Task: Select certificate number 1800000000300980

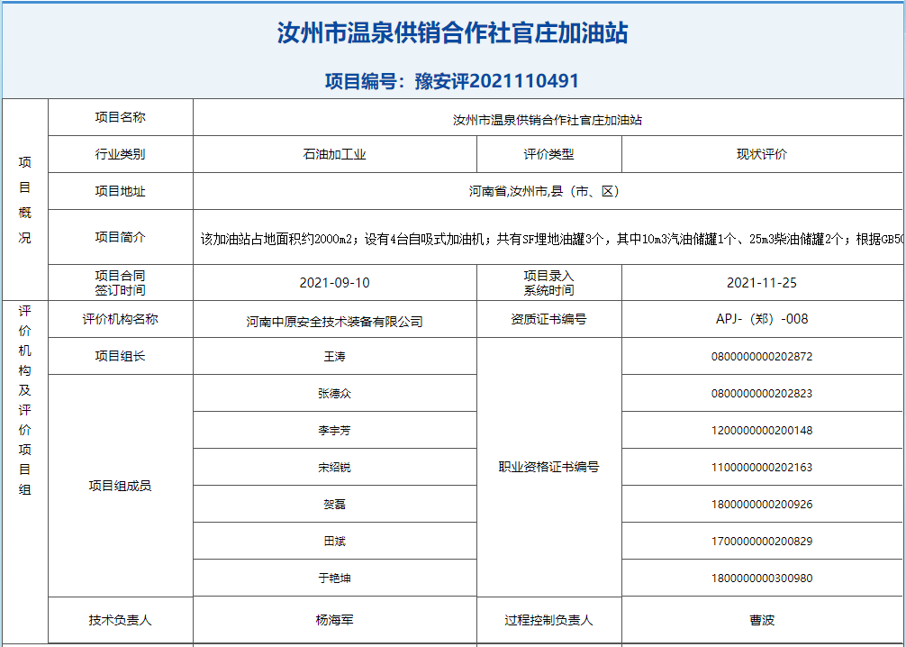Action: pyautogui.click(x=762, y=578)
